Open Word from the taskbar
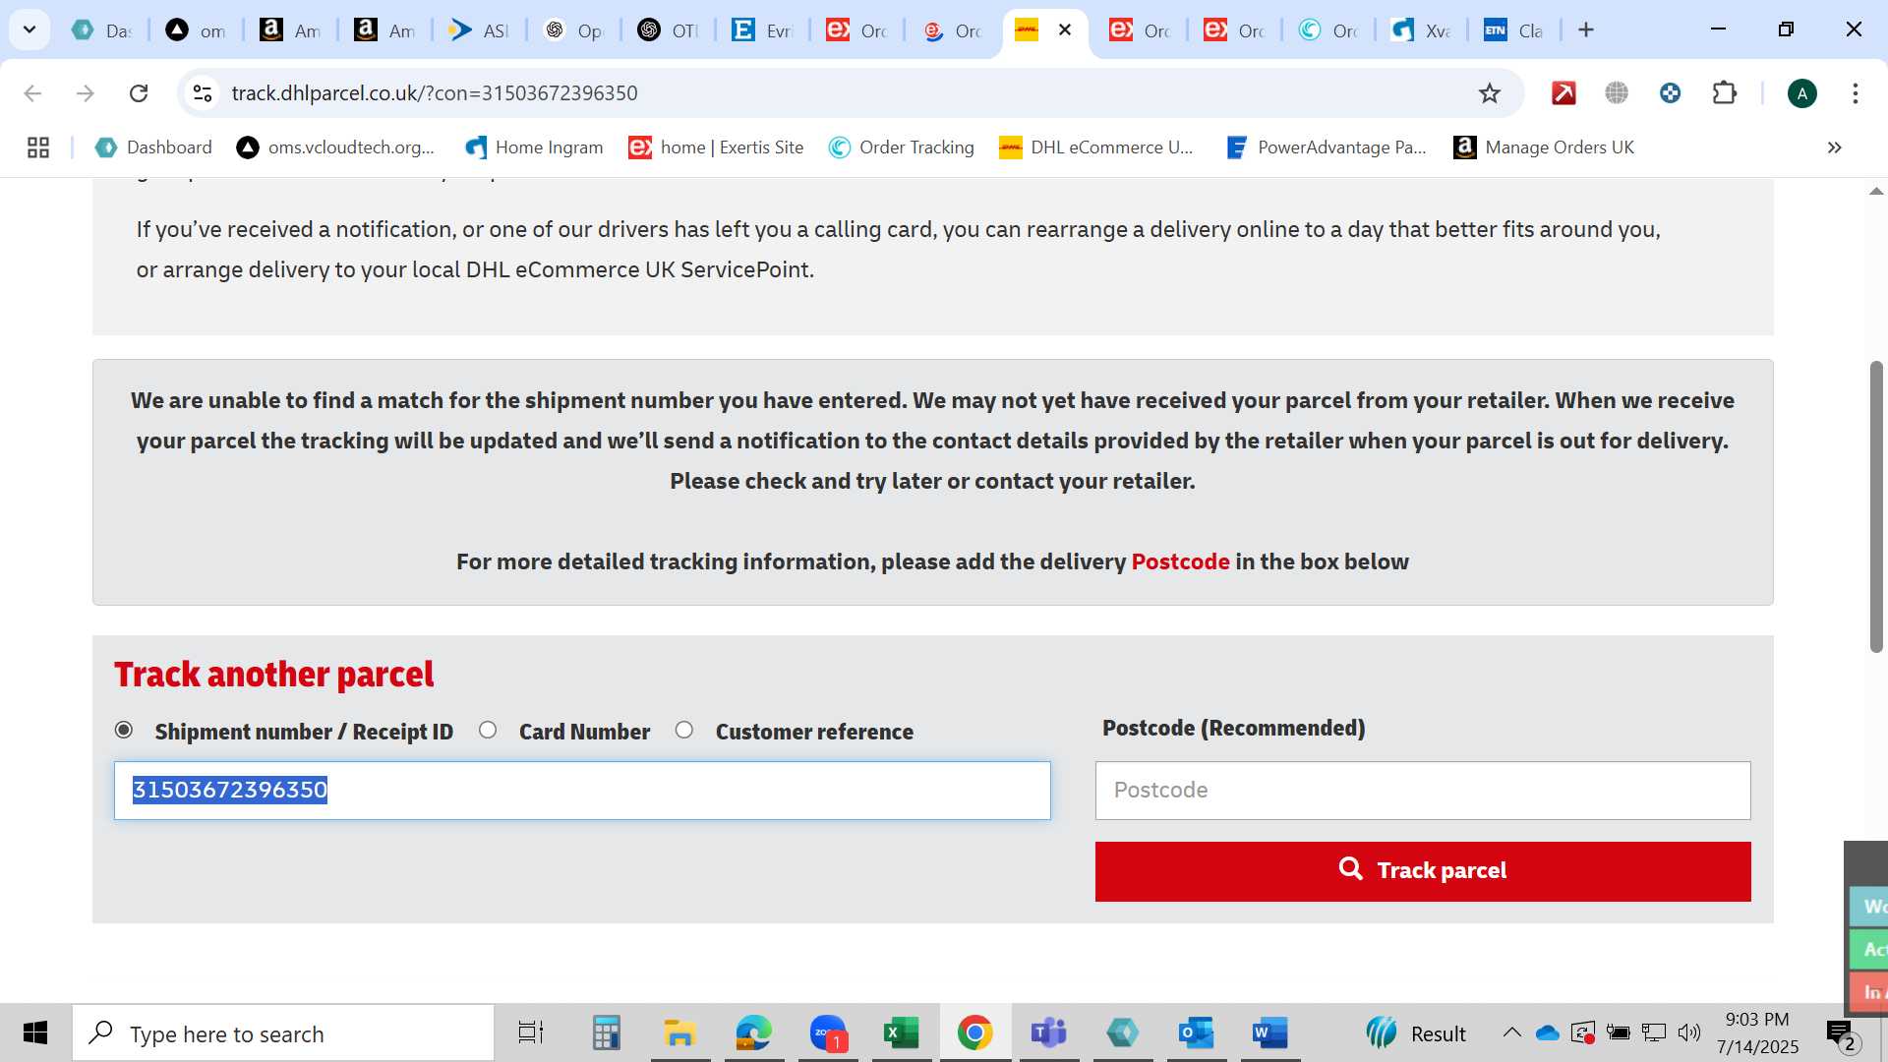1888x1062 pixels. 1270,1033
